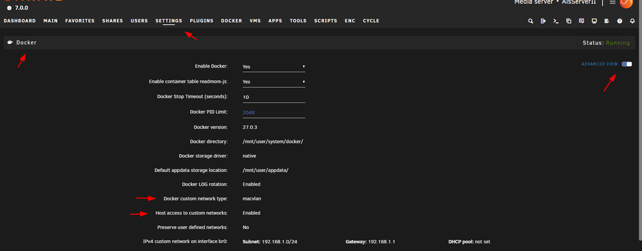Toggle the Advanced View switch
Viewport: 642px width, 251px height.
627,64
